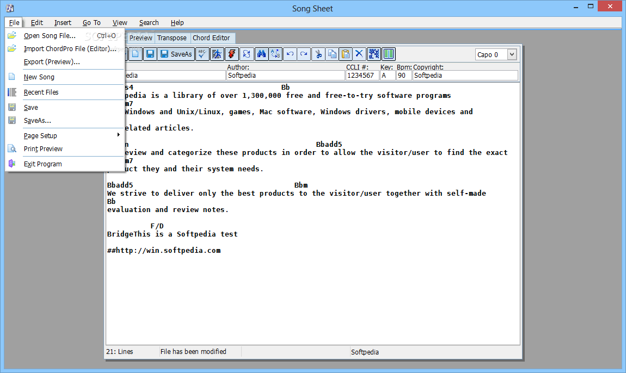Choose Exit Program menu item
The width and height of the screenshot is (626, 373).
coord(65,164)
